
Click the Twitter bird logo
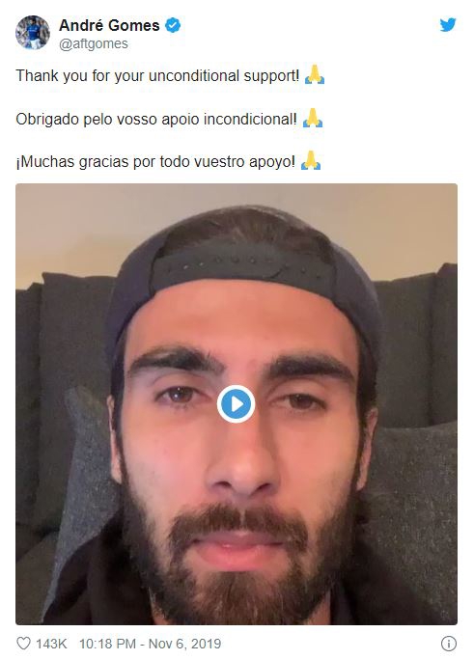pyautogui.click(x=448, y=25)
